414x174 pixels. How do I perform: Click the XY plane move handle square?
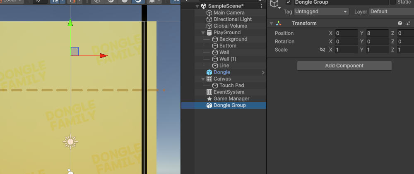[x=75, y=51]
